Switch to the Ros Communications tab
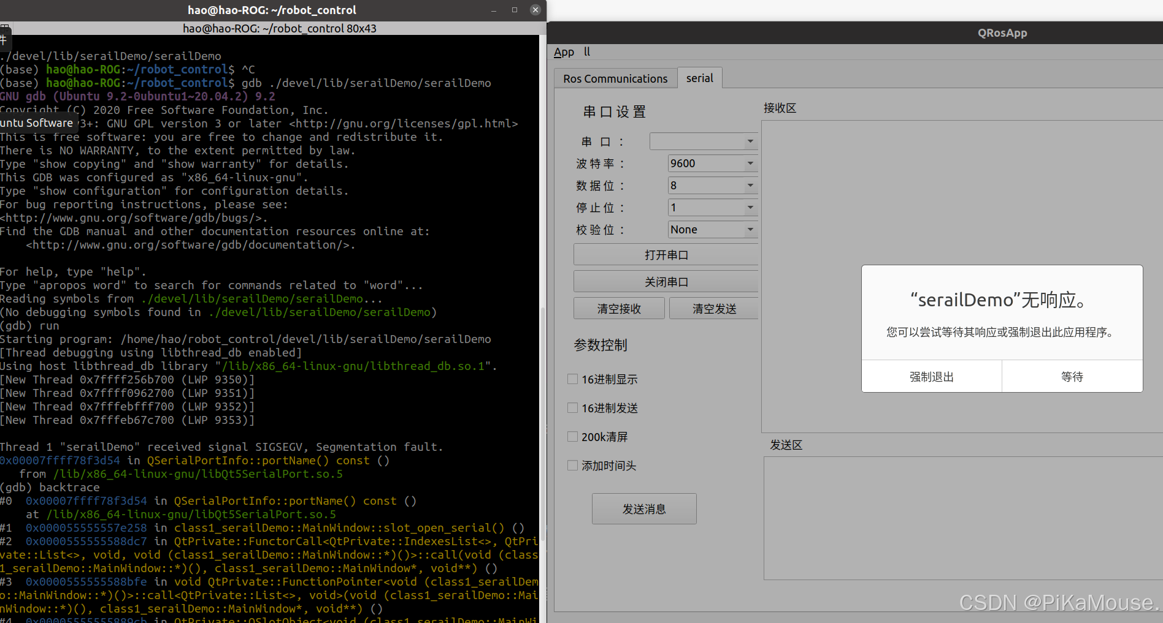Viewport: 1163px width, 623px height. click(x=615, y=78)
